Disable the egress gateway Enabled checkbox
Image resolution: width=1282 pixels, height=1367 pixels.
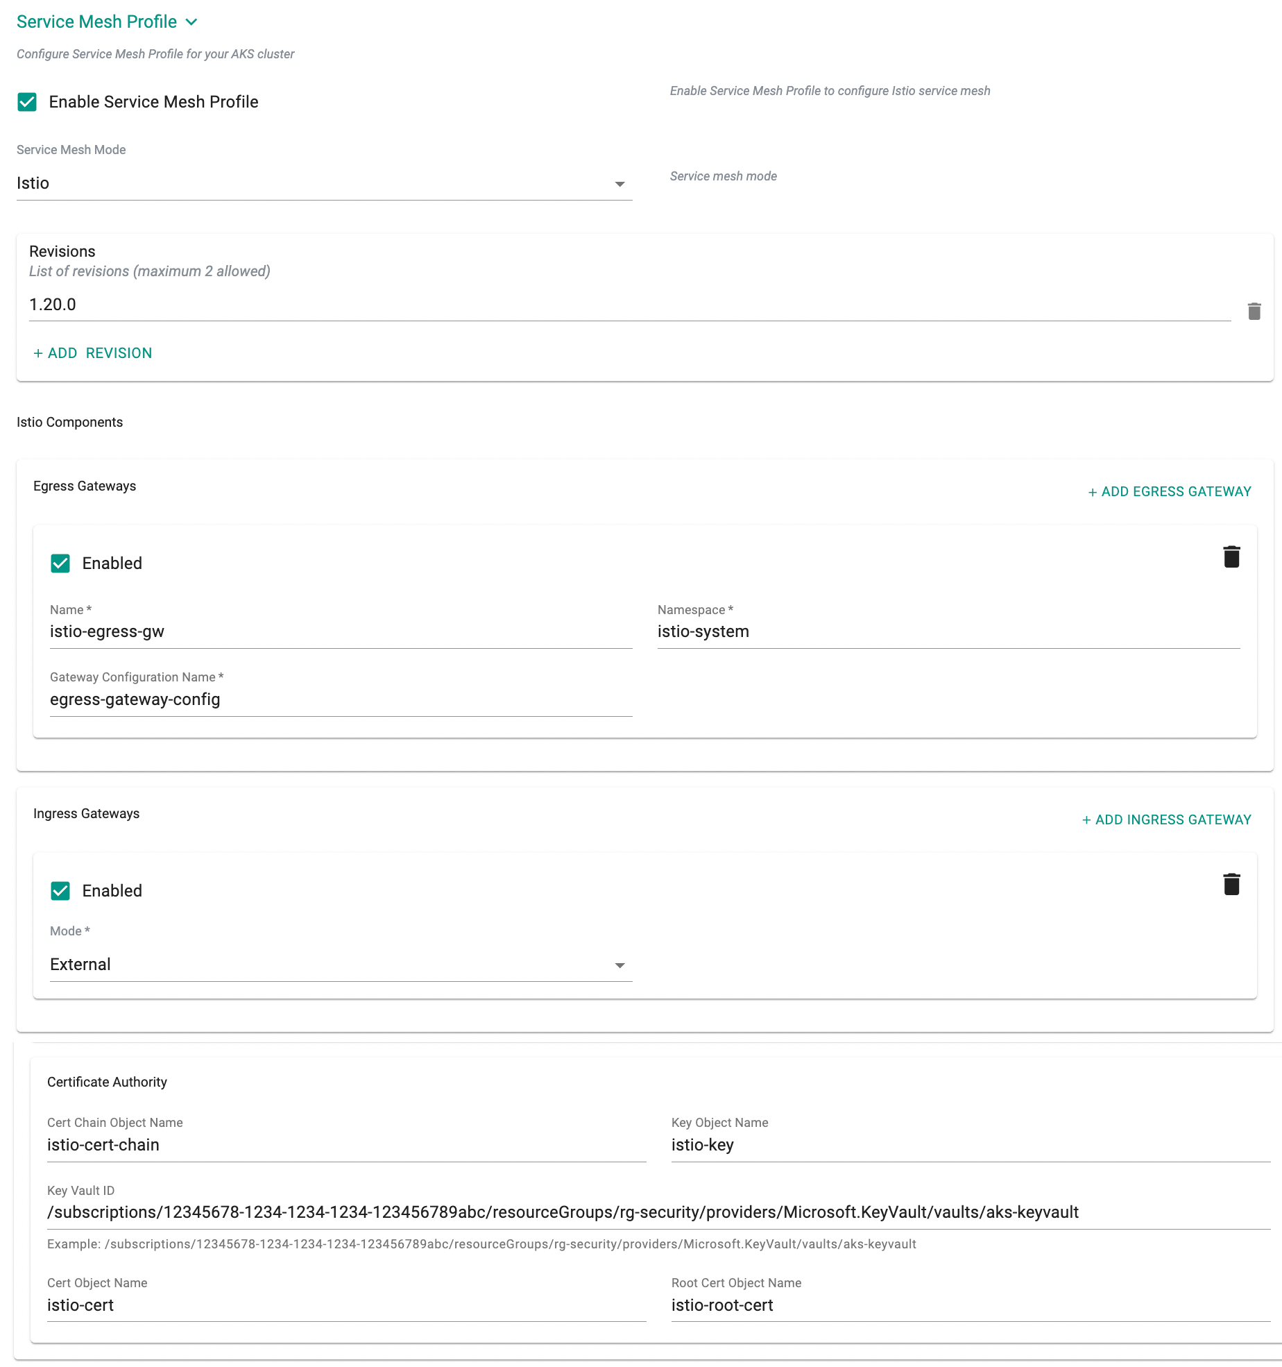(x=60, y=563)
